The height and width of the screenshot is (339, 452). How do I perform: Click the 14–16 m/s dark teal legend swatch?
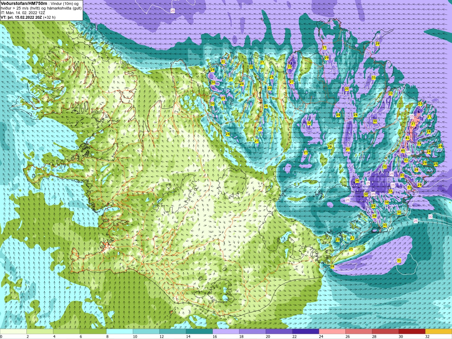coord(199,332)
